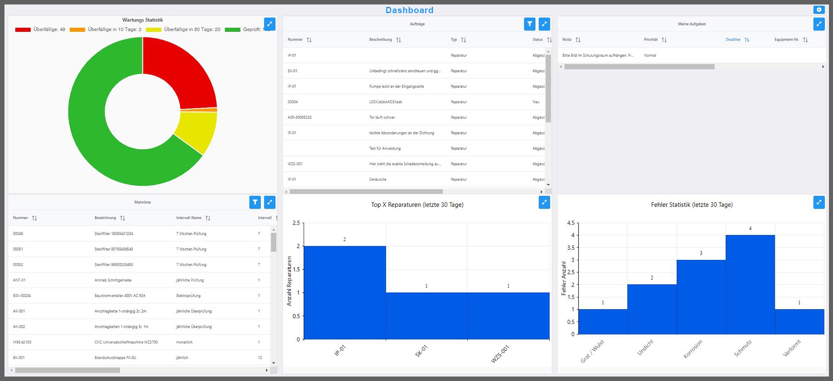Toggle the red Überfällige legend entry
Screen dimensions: 833x381
[x=40, y=30]
